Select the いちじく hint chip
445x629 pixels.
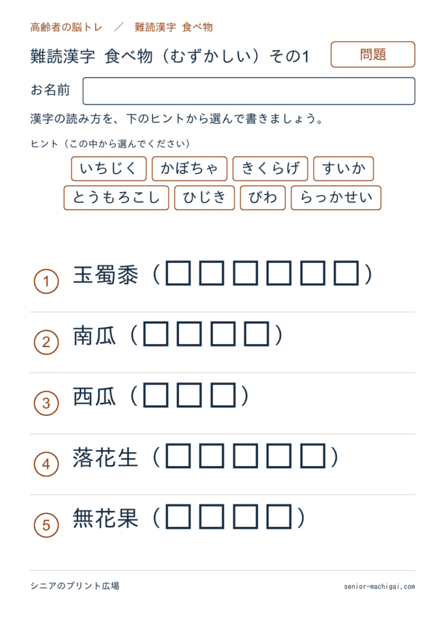(109, 168)
